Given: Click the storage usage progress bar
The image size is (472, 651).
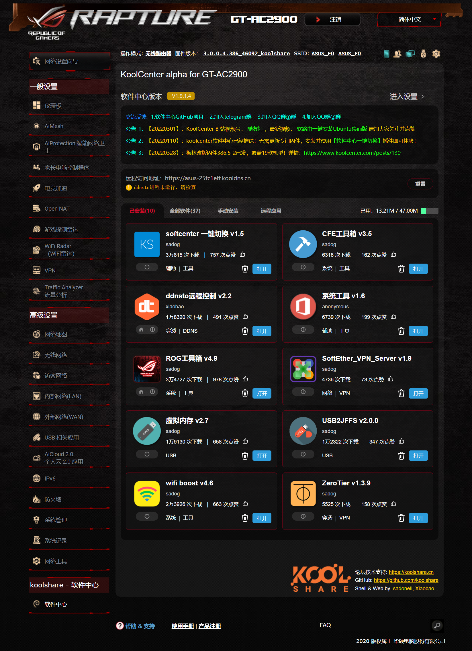Looking at the screenshot, I should pos(429,211).
